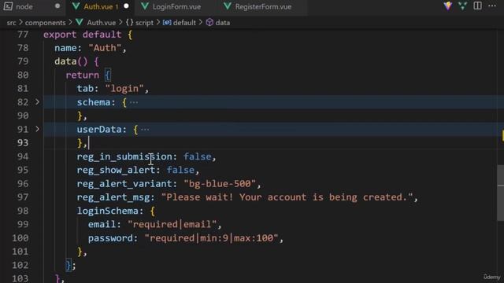Click the "required|min:9|max:100" string

pos(211,238)
